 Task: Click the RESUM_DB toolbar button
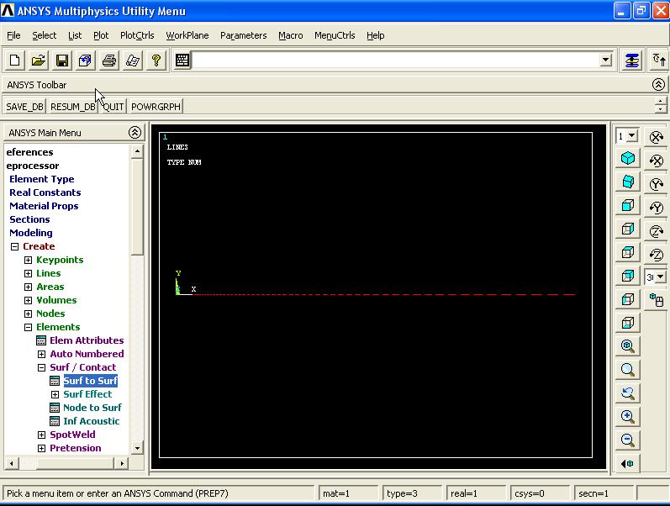pyautogui.click(x=72, y=107)
